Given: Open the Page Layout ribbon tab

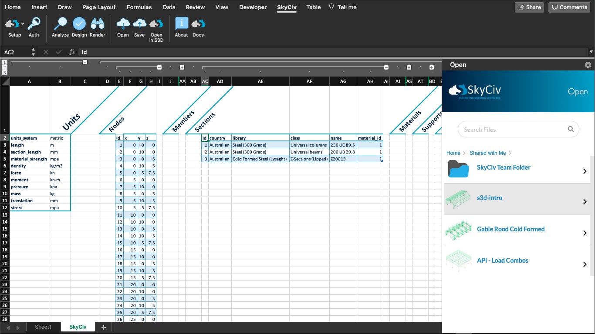Looking at the screenshot, I should 99,7.
